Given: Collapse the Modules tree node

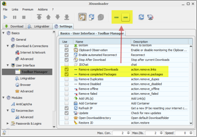Looking at the screenshot, I should [x=3, y=98].
